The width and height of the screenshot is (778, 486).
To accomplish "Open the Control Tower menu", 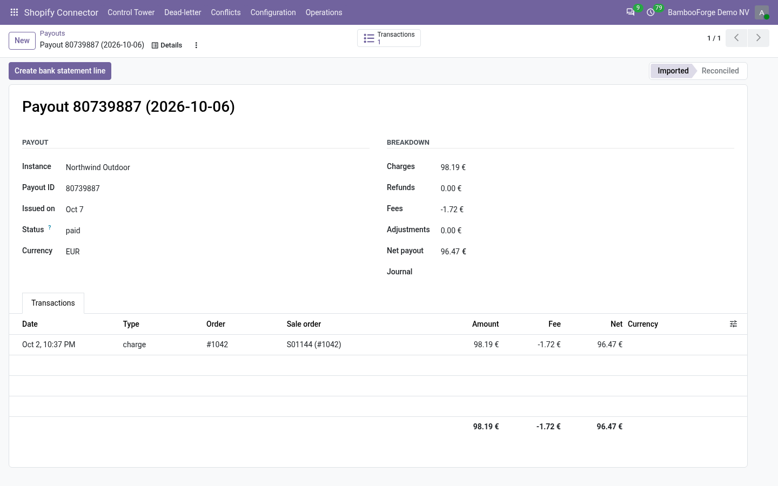I will point(131,12).
